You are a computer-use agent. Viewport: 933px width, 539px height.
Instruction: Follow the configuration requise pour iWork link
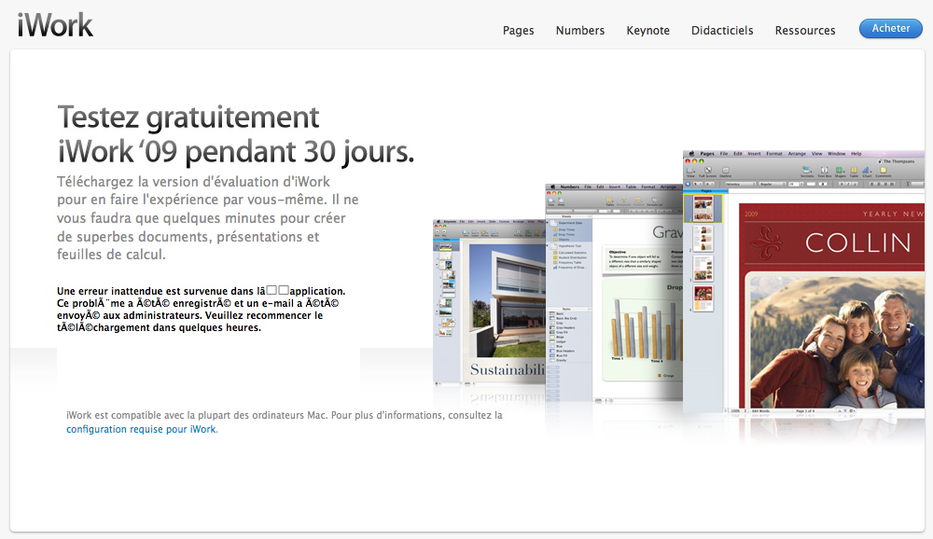[141, 429]
